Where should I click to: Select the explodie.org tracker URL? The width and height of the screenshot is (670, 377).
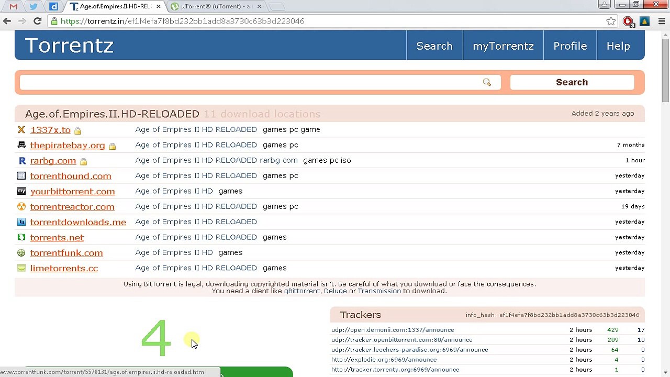pyautogui.click(x=384, y=360)
